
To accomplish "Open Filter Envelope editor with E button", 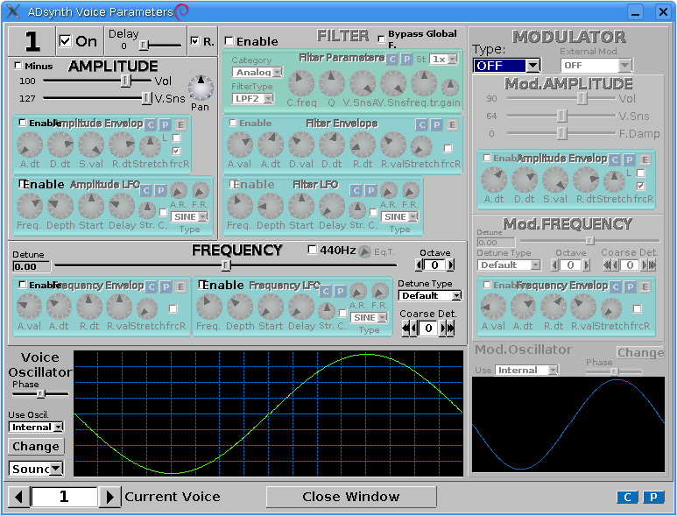I will [x=452, y=125].
